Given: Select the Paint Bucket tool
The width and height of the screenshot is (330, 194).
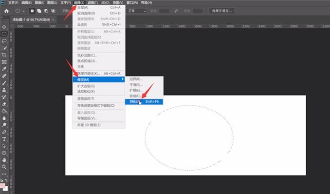Looking at the screenshot, I should pos(4,111).
